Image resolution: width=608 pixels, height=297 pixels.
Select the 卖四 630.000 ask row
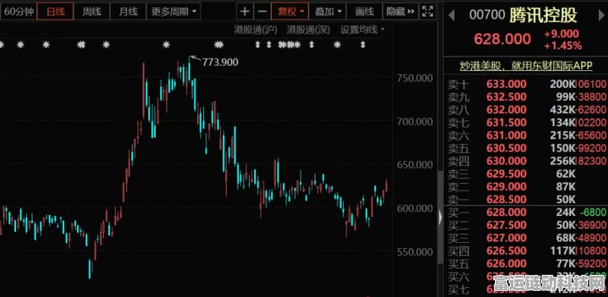point(526,161)
